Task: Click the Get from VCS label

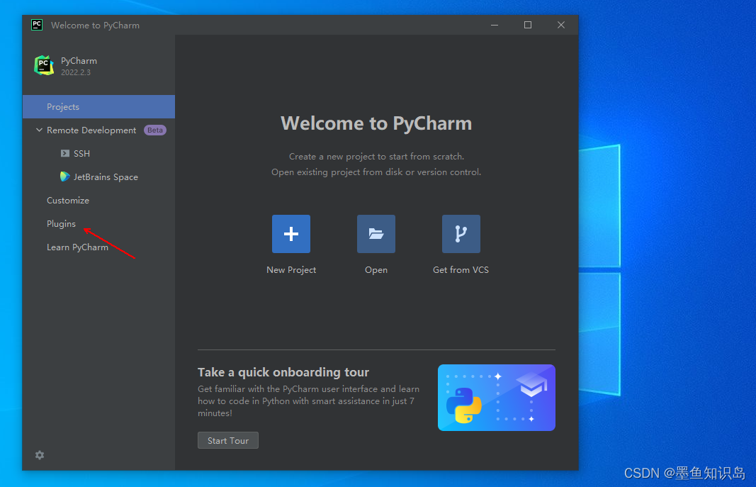Action: (x=461, y=270)
